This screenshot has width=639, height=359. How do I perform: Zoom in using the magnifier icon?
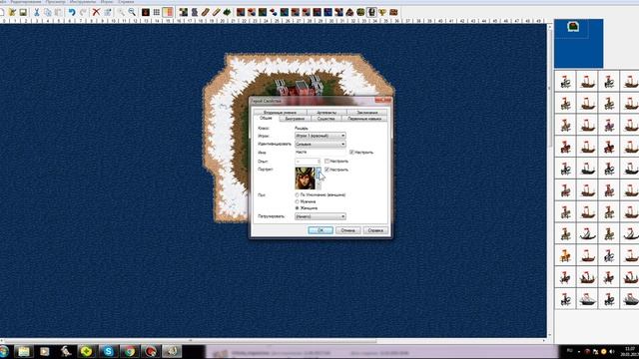tap(121, 12)
